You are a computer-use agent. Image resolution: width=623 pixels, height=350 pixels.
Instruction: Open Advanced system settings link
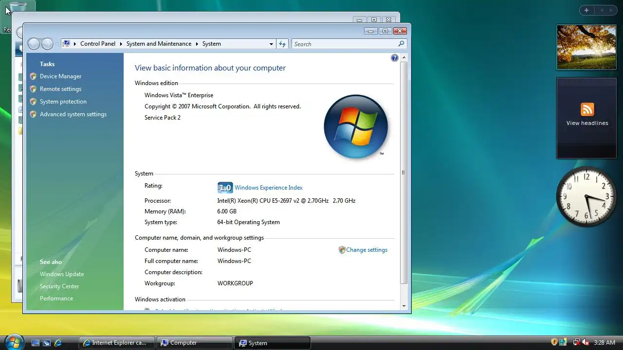[x=73, y=114]
